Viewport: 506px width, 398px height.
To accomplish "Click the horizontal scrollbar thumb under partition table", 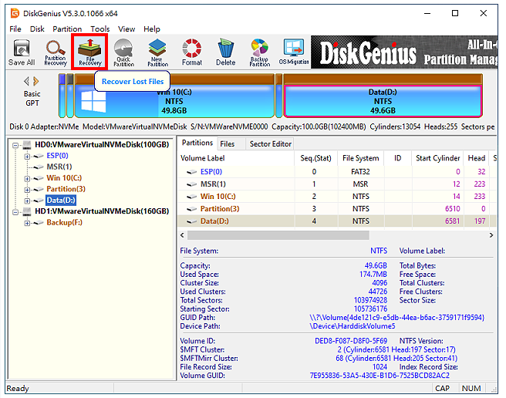I will pyautogui.click(x=278, y=235).
